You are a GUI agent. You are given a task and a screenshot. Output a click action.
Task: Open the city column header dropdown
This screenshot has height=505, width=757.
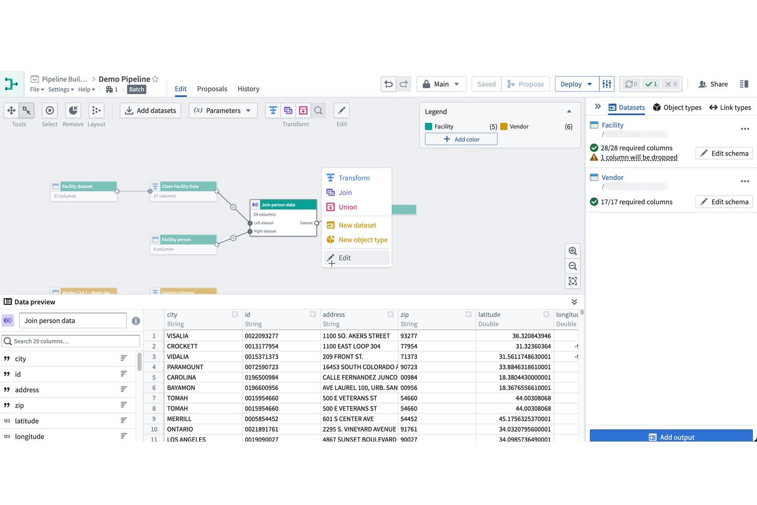(235, 314)
